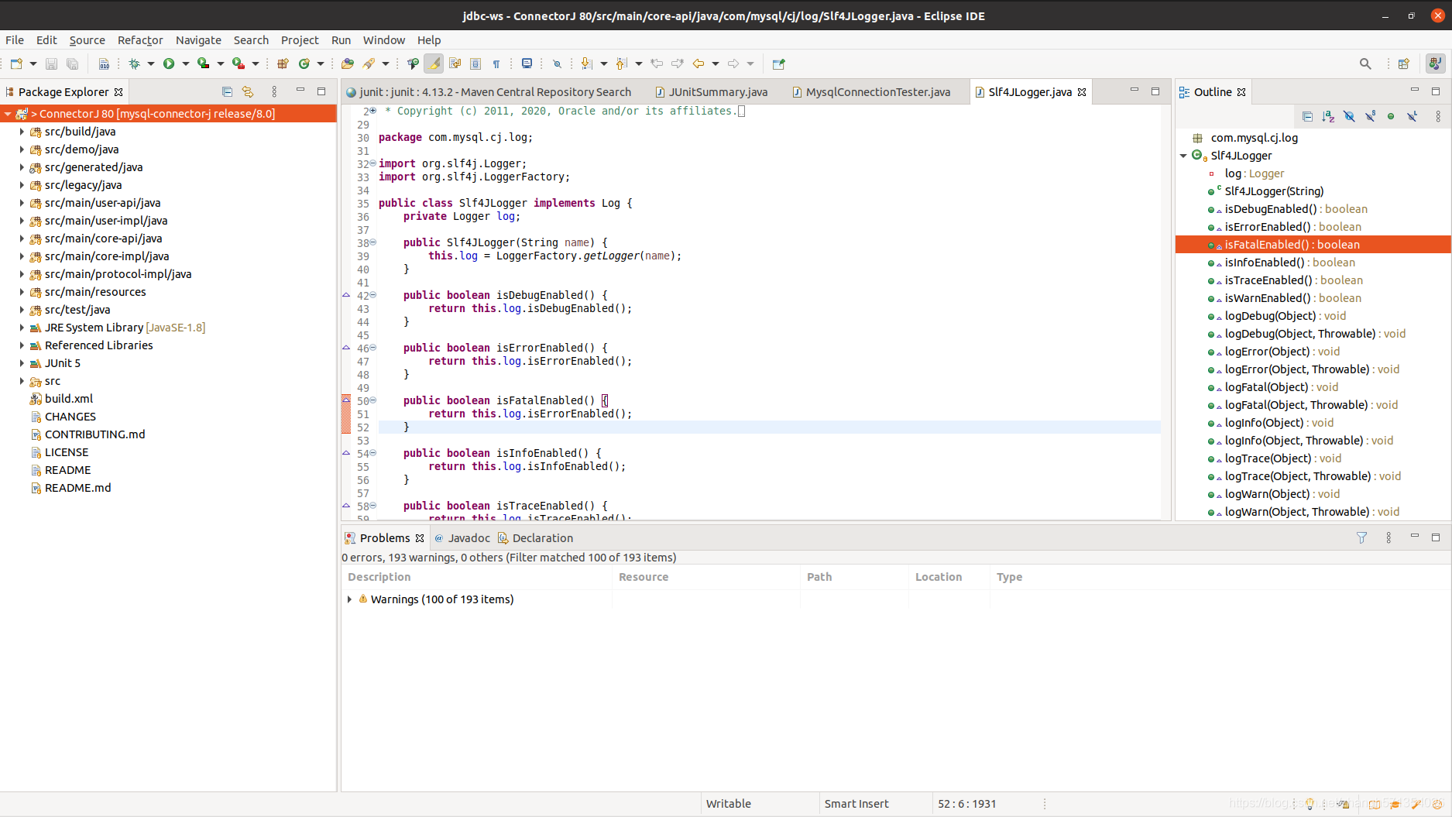Expand JUnit 5 library node
Viewport: 1452px width, 817px height.
(x=22, y=363)
